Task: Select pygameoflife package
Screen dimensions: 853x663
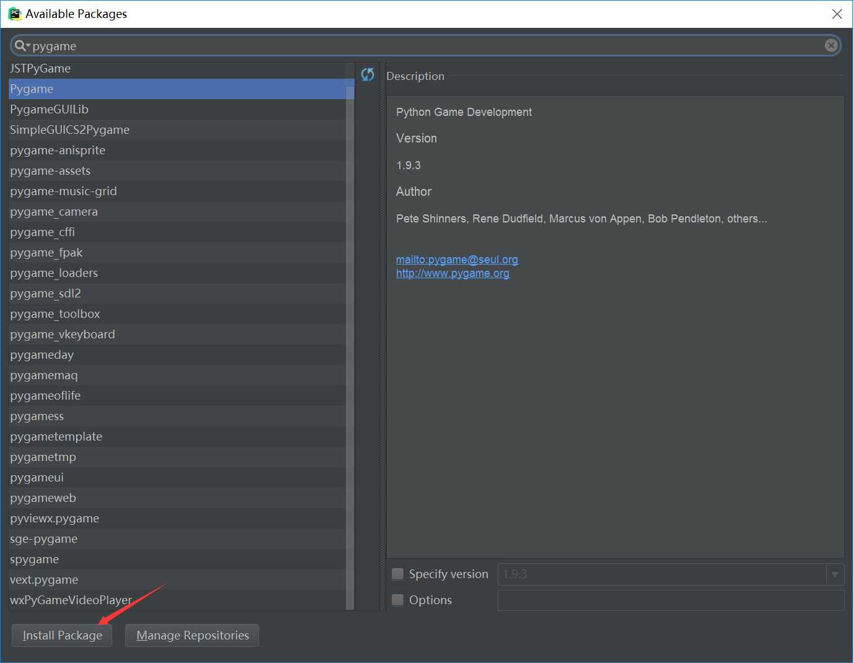Action: click(x=177, y=395)
